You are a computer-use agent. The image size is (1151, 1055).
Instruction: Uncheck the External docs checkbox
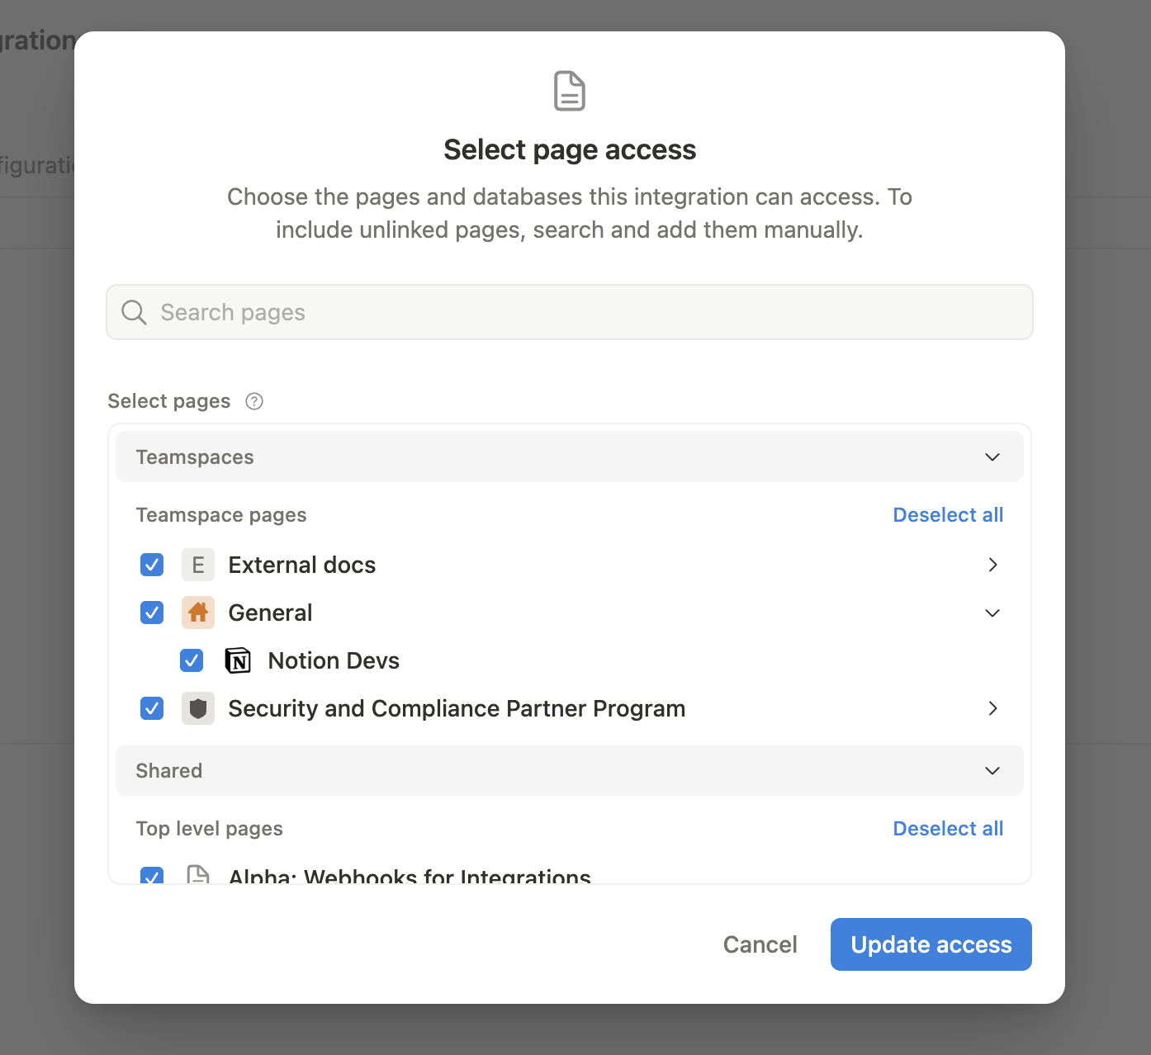[x=151, y=565]
